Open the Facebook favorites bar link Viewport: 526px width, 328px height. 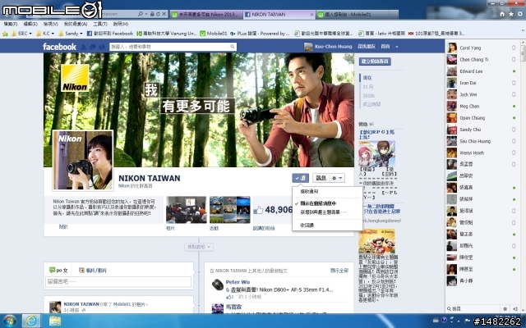click(110, 34)
